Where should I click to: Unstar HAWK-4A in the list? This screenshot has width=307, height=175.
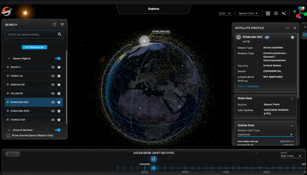[59, 76]
